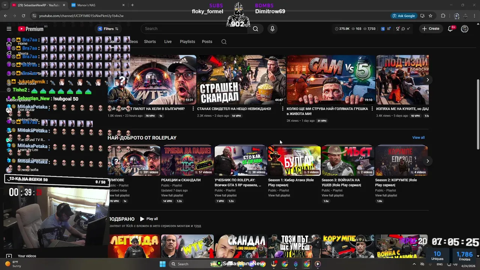The height and width of the screenshot is (270, 480).
Task: Click the Create button
Action: coord(430,29)
